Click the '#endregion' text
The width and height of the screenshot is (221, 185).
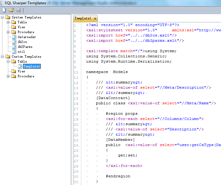click(118, 176)
